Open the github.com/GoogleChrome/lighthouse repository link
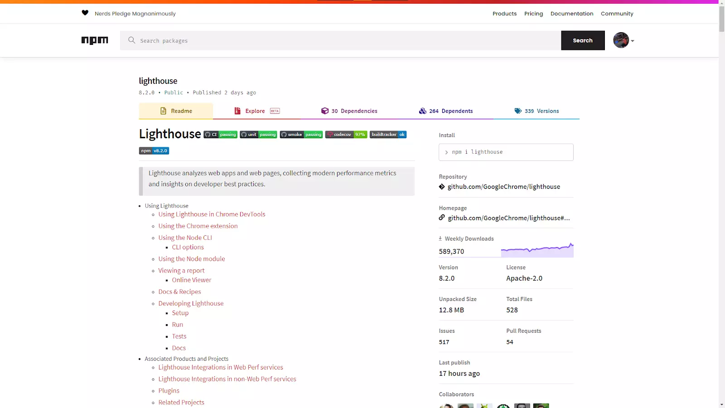Viewport: 725px width, 408px height. (504, 187)
